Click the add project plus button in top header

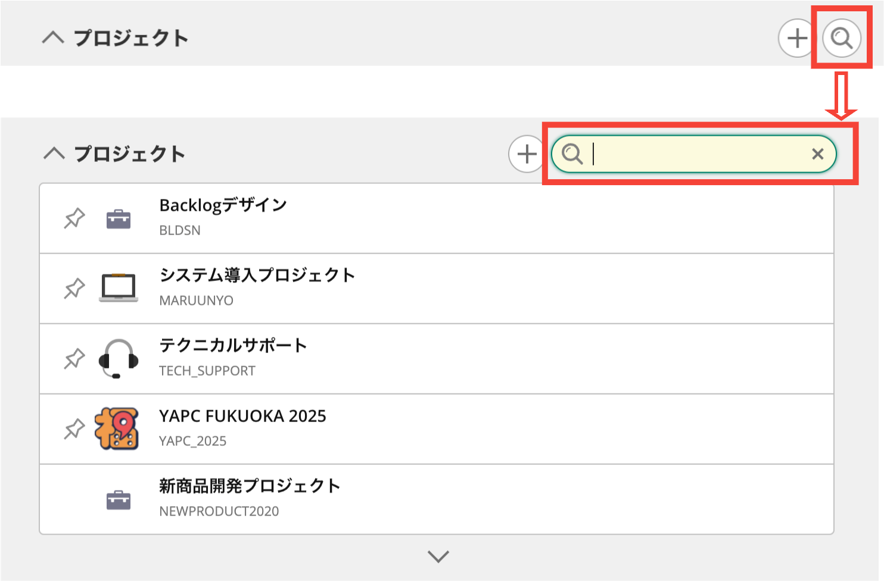coord(797,38)
